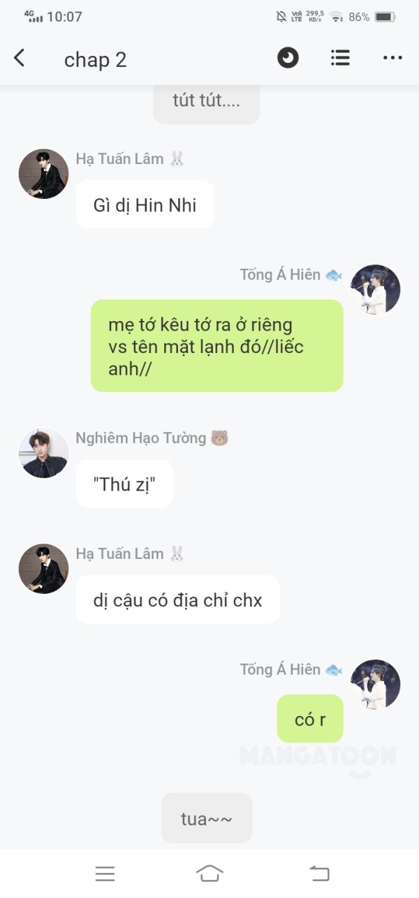
Task: Tap the "tua~~" narration bubble
Action: 207,818
